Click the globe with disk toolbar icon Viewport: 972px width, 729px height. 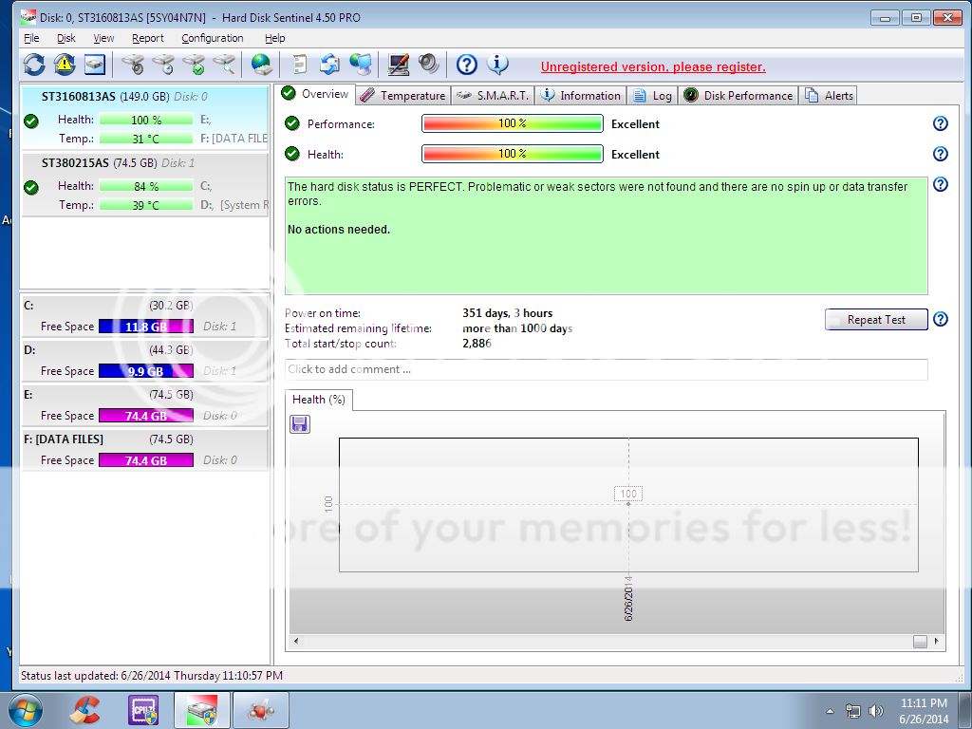click(261, 65)
